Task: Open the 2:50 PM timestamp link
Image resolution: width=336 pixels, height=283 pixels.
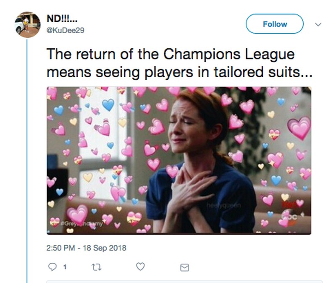Action: (60, 248)
